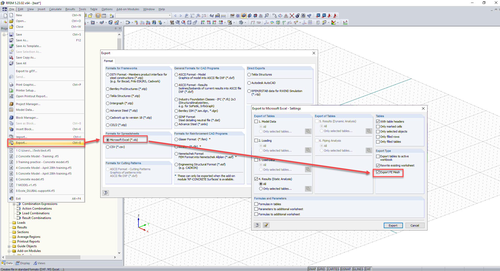Click the Cancel button
The width and height of the screenshot is (500, 271).
pyautogui.click(x=415, y=226)
